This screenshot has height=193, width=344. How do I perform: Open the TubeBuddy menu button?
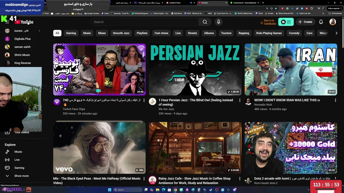[x=286, y=22]
